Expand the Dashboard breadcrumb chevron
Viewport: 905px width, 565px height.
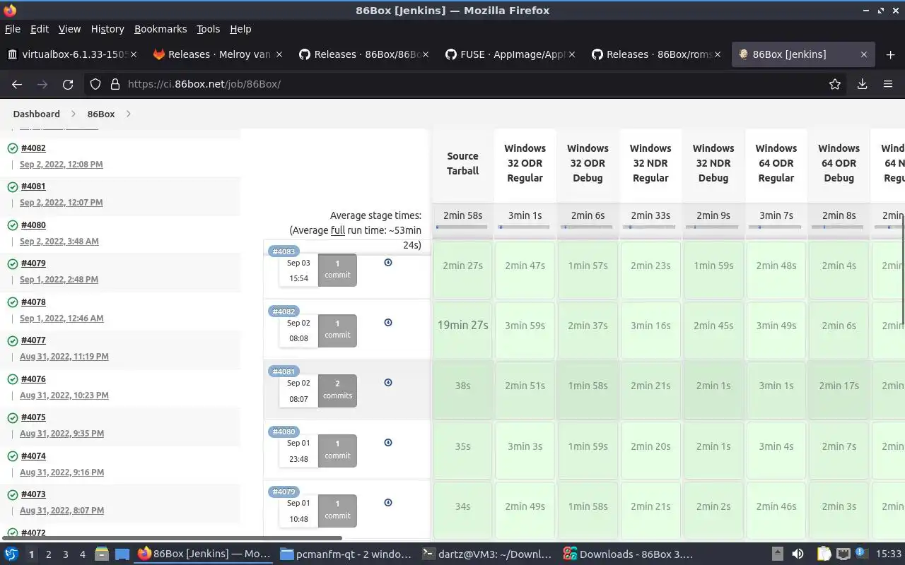tap(74, 114)
